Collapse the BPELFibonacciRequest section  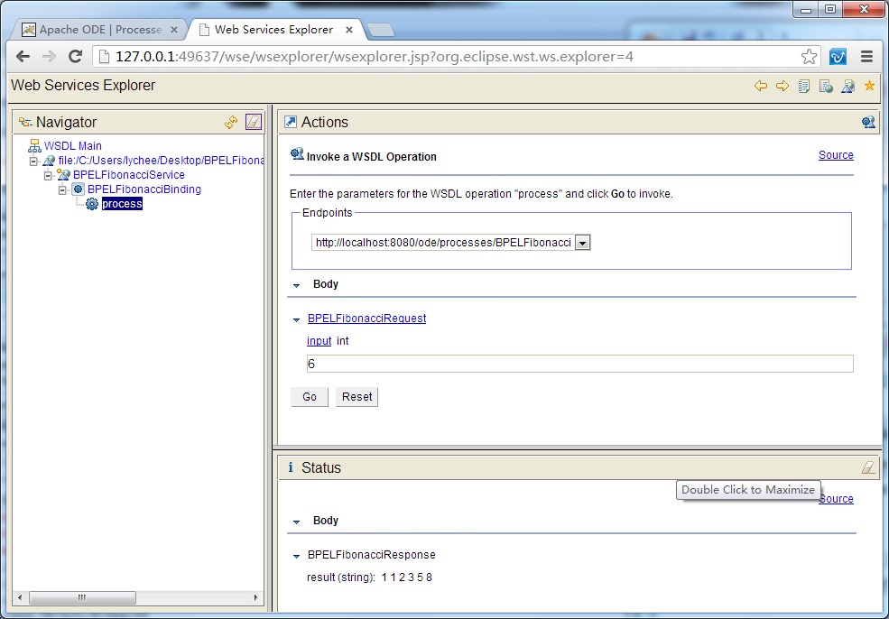point(296,319)
